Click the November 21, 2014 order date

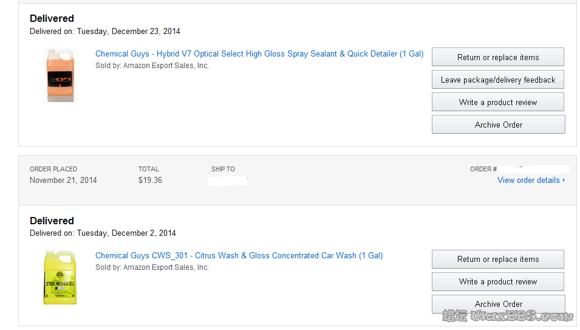coord(63,180)
